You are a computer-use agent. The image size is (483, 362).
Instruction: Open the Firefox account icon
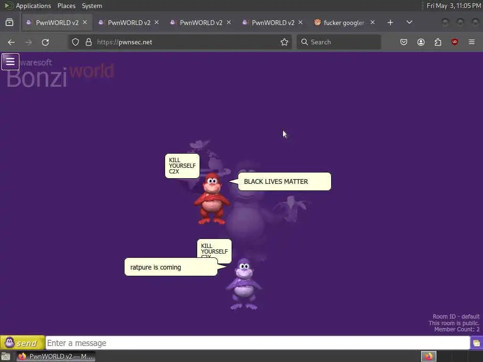pyautogui.click(x=421, y=42)
